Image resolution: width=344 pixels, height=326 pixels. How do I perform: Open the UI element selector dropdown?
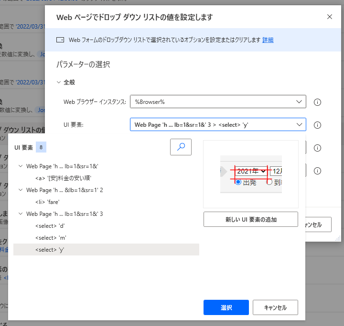218,125
